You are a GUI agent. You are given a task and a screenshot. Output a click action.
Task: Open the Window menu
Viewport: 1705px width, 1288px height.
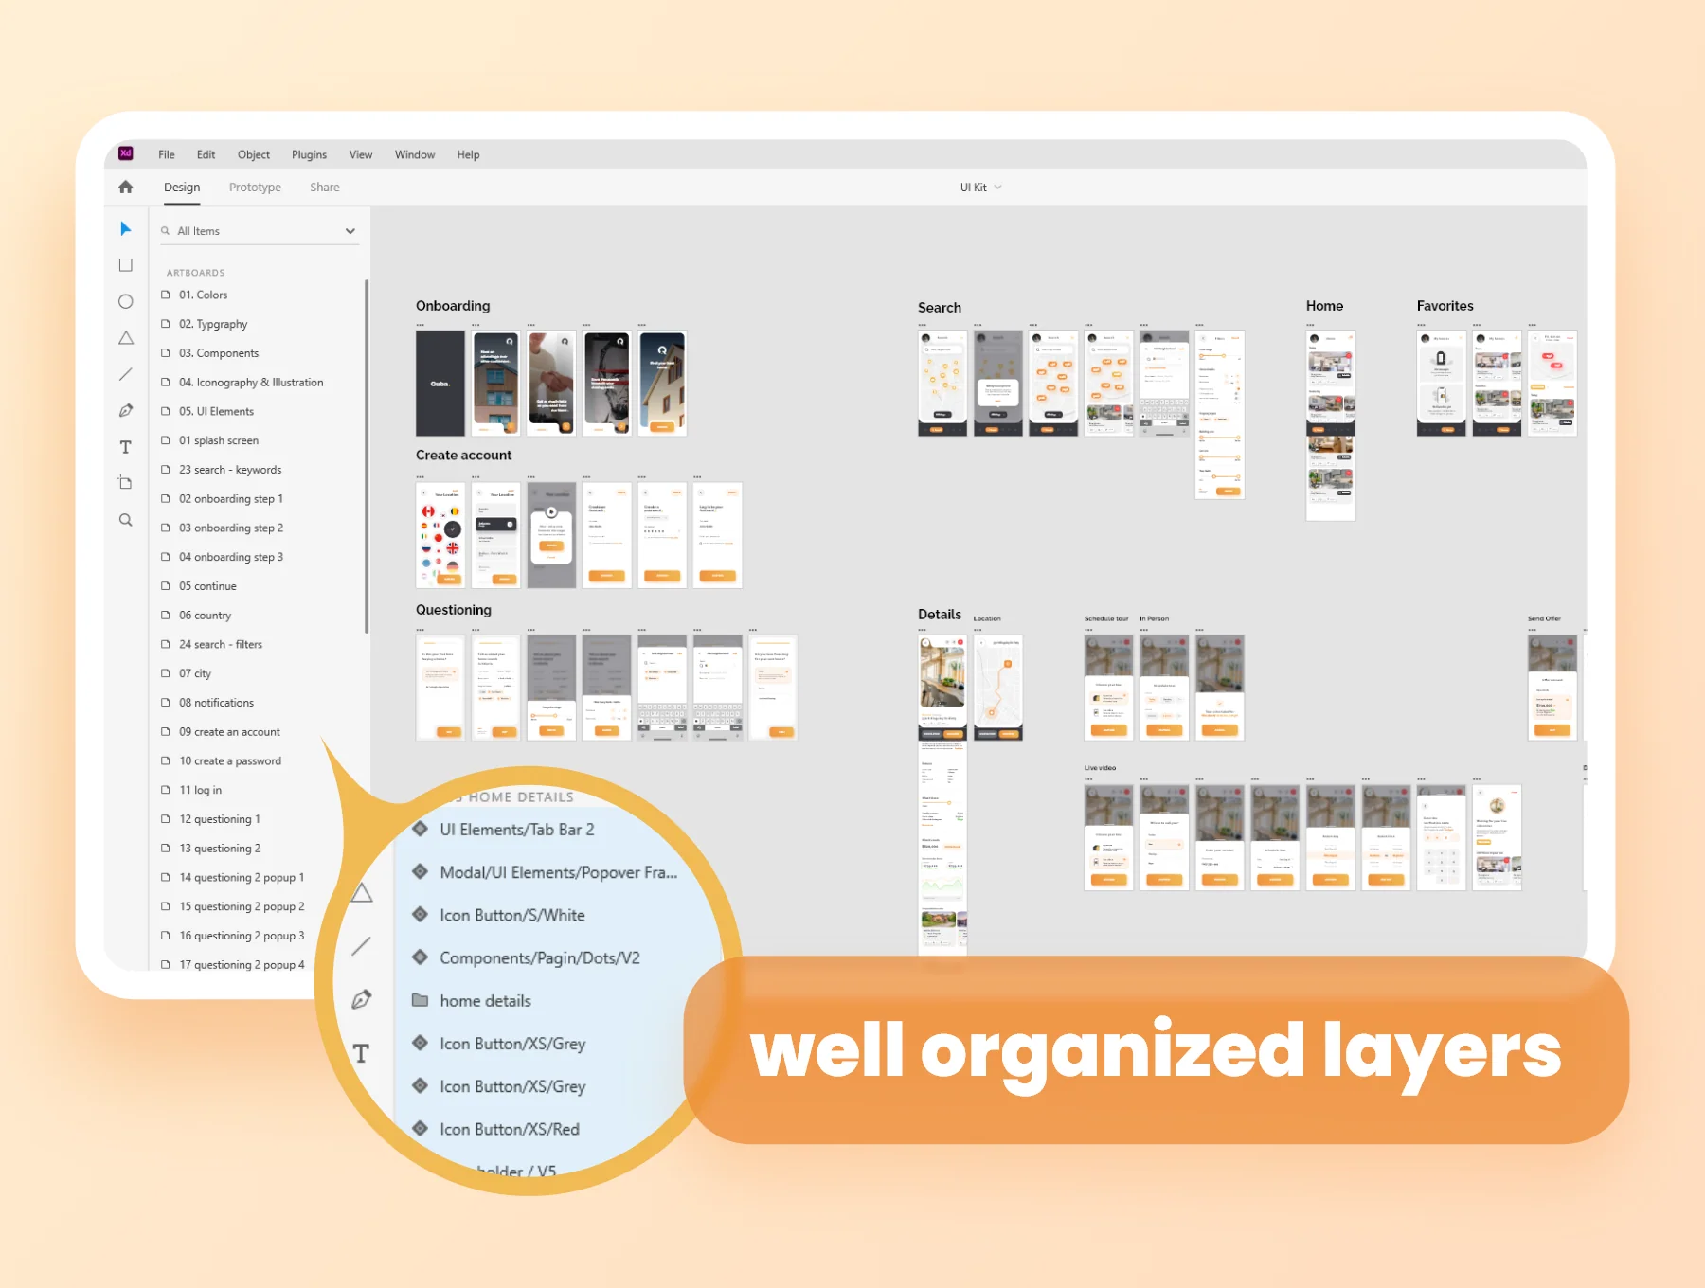415,154
